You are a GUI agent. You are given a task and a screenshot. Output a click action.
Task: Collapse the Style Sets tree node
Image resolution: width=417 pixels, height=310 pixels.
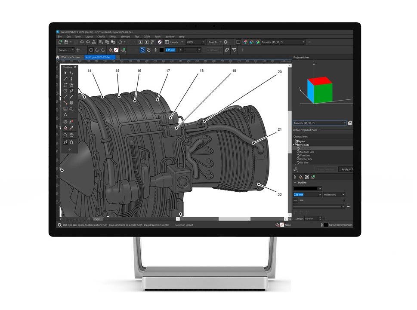[294, 145]
